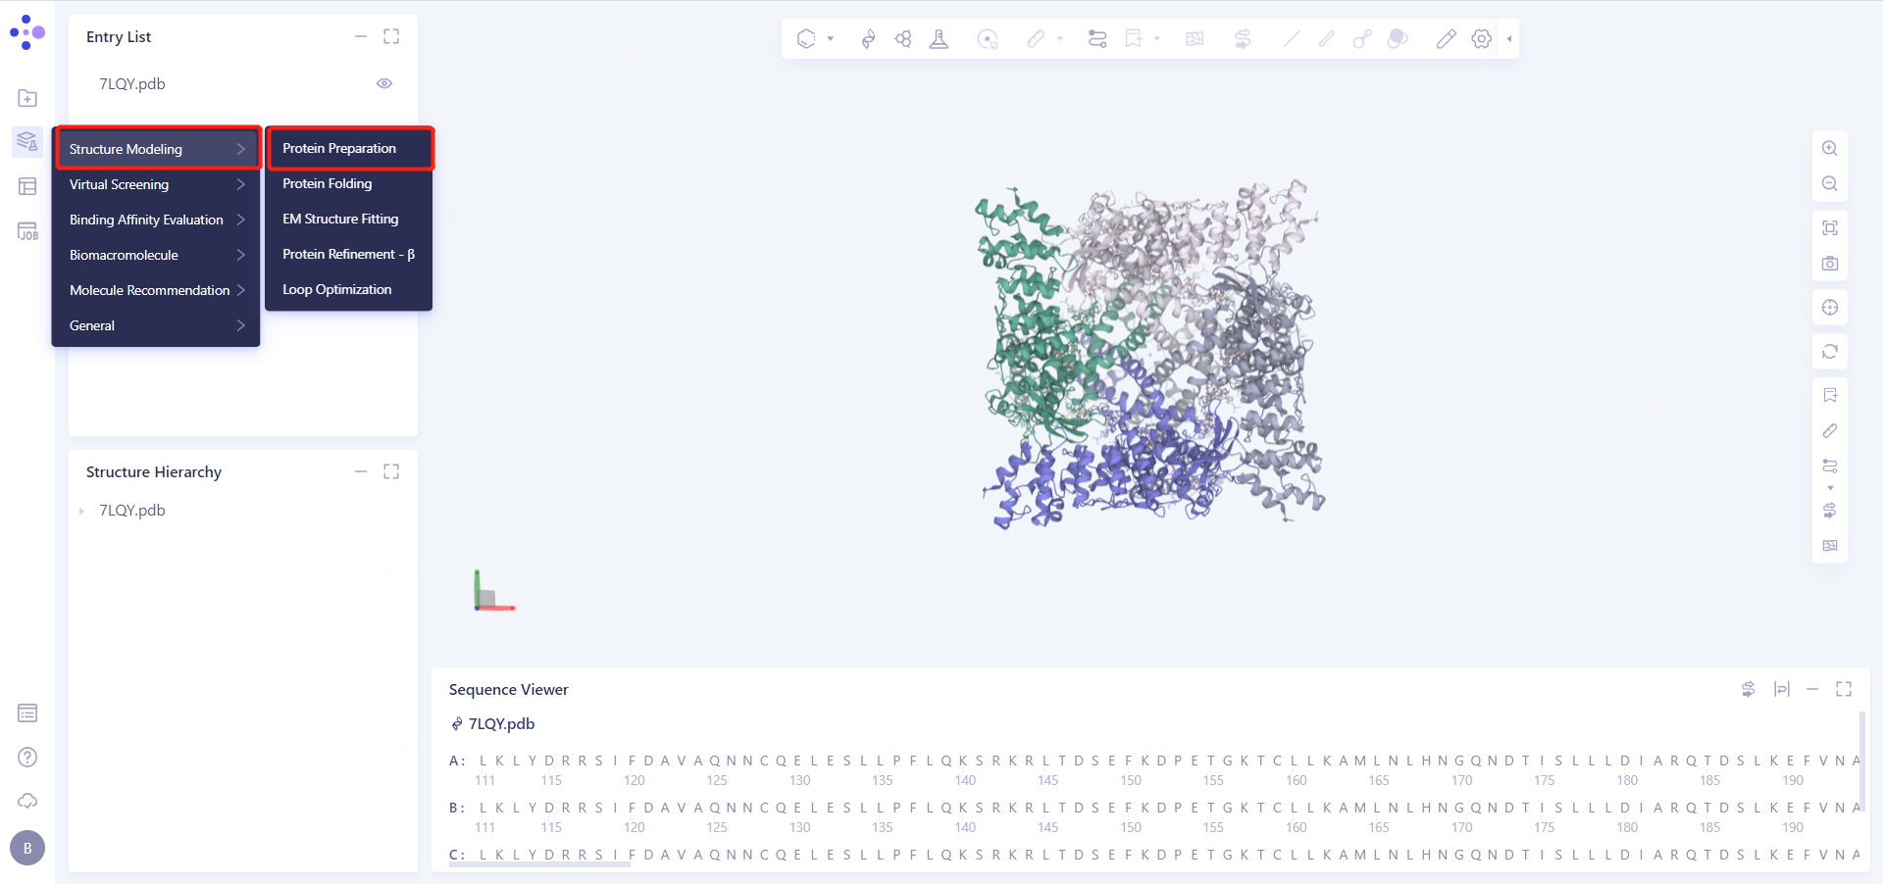Maximize the Sequence Viewer panel
The width and height of the screenshot is (1883, 884).
(1844, 689)
